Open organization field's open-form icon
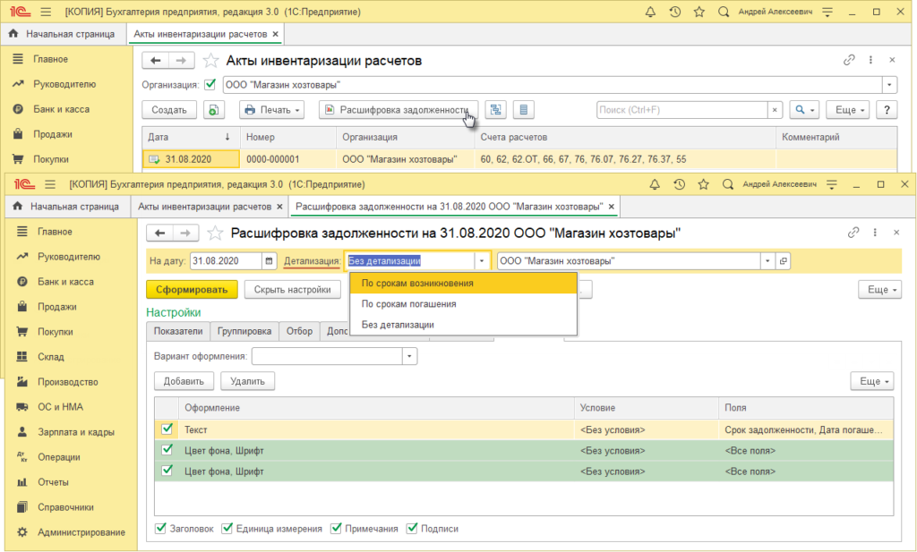 784,261
